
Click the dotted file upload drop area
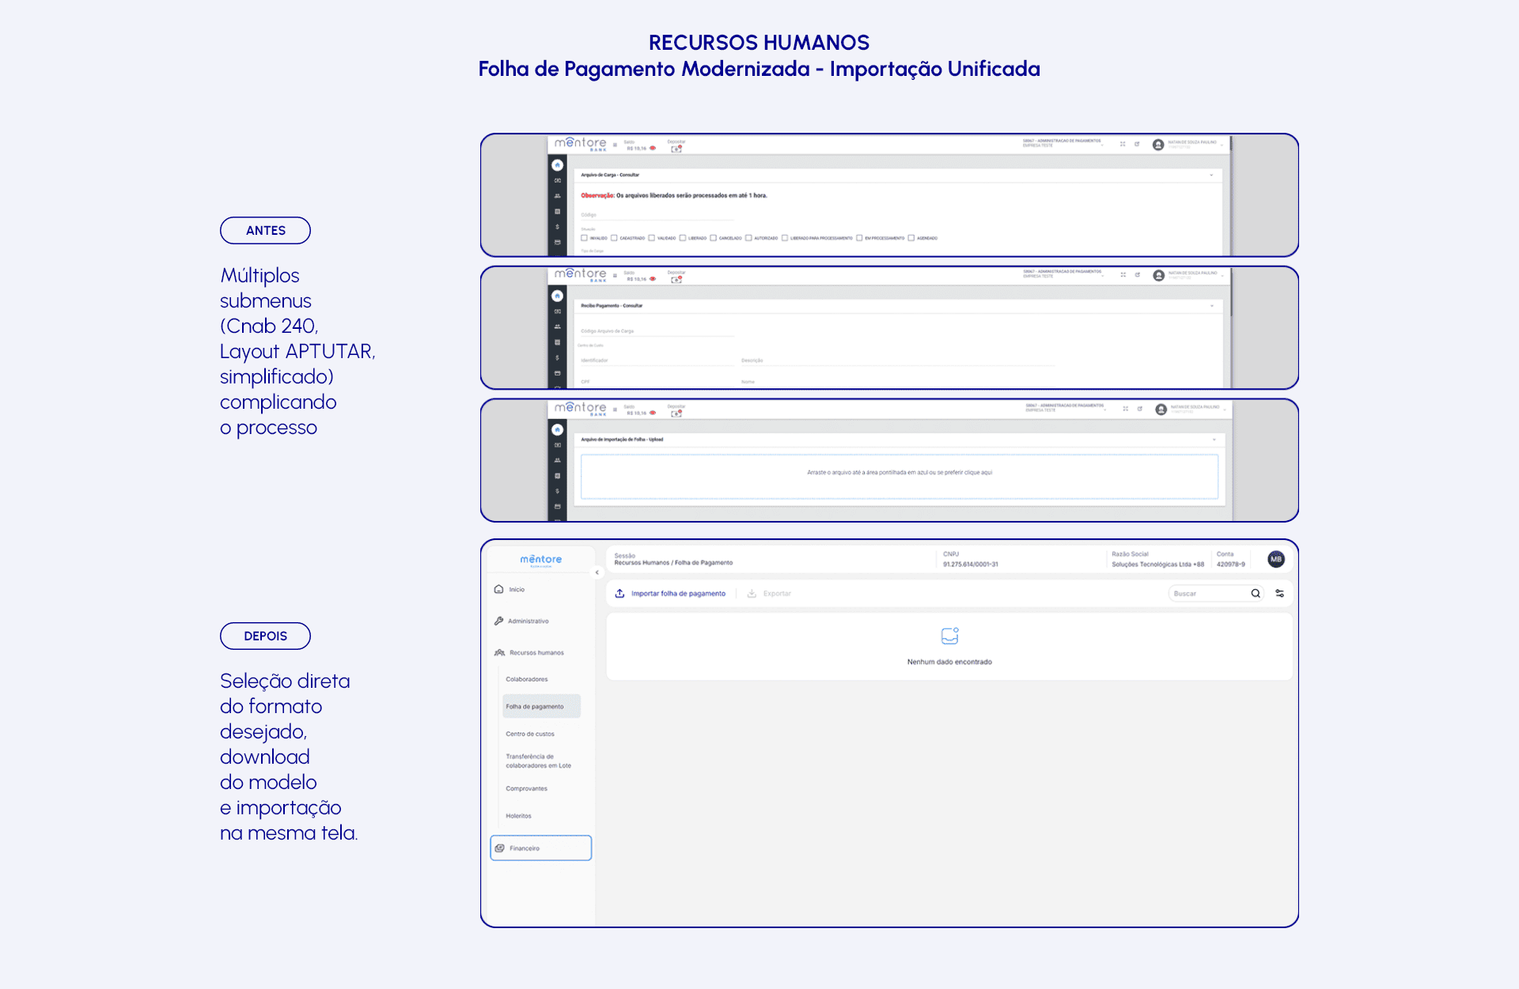(x=900, y=476)
